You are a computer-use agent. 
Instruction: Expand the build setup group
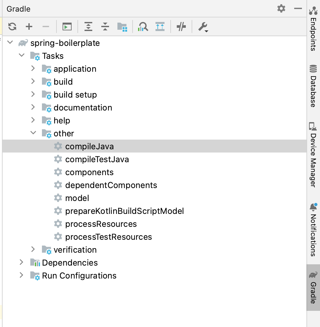point(33,94)
